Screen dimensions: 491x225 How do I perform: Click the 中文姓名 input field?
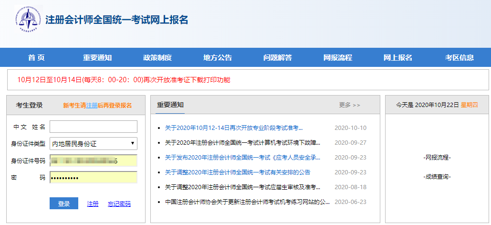click(x=94, y=127)
